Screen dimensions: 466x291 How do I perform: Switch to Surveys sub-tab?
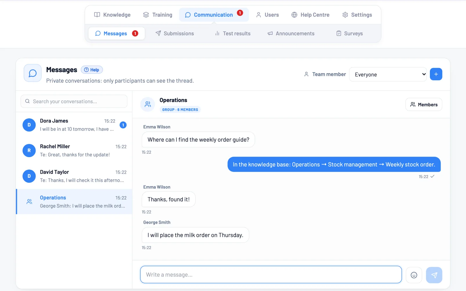click(x=349, y=33)
